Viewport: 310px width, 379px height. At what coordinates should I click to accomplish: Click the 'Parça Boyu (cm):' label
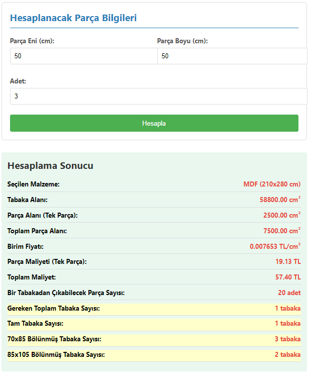click(x=182, y=41)
